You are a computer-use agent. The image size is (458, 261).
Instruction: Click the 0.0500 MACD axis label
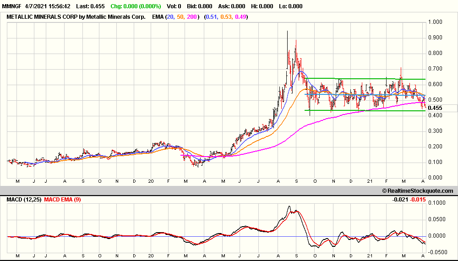tap(436, 219)
